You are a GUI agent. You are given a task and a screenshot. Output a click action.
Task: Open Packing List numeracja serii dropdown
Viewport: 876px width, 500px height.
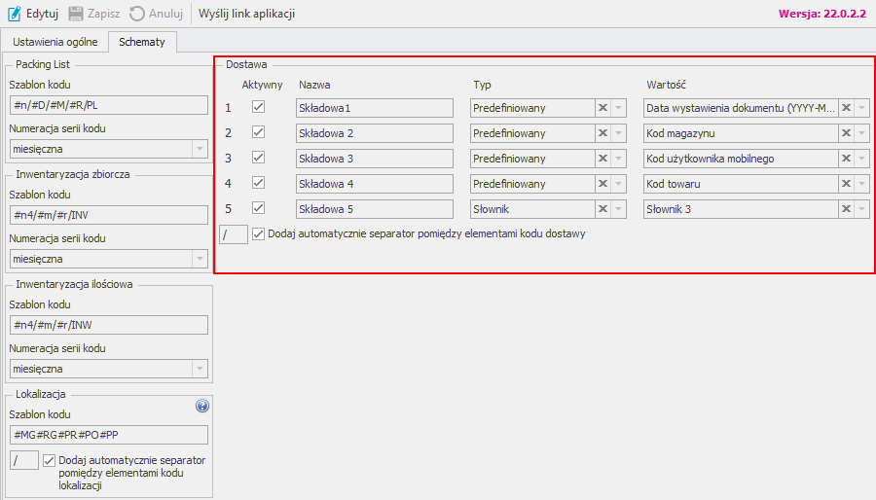pyautogui.click(x=199, y=149)
